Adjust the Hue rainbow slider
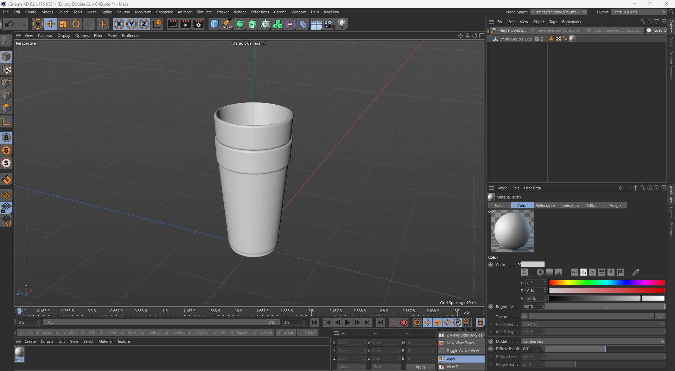 pos(606,283)
